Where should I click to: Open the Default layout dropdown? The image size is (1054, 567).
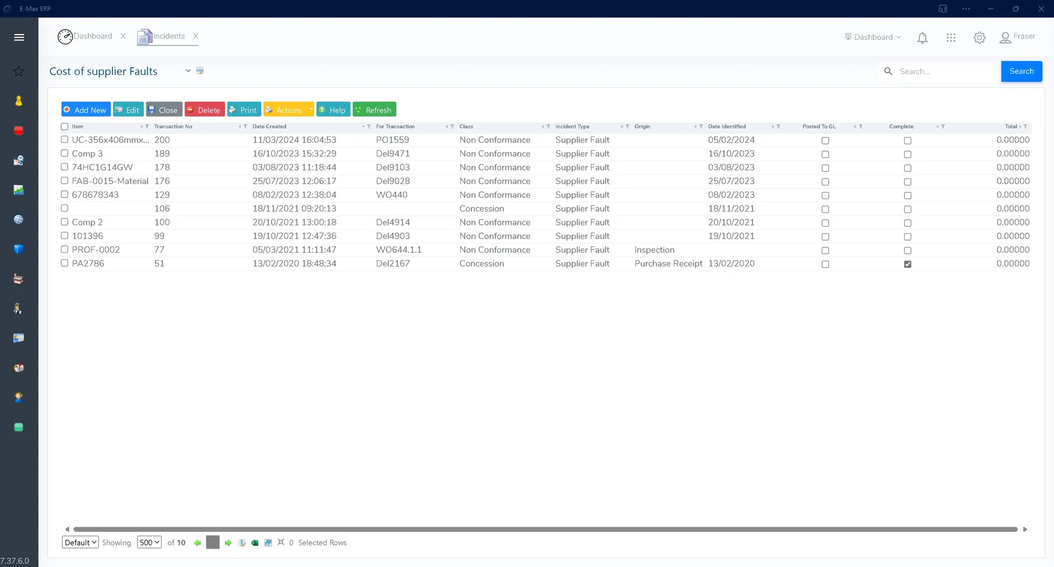tap(80, 542)
